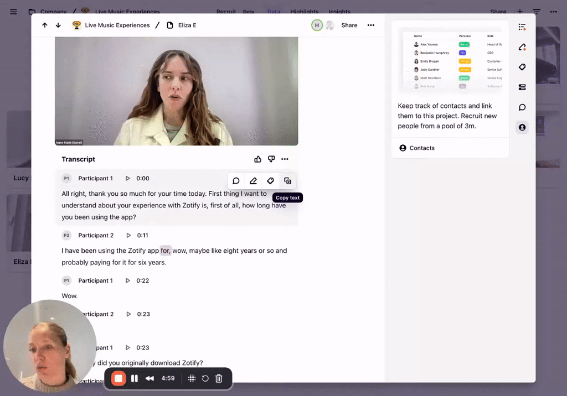
Task: Open the comments panel in the right sidebar
Action: point(522,107)
